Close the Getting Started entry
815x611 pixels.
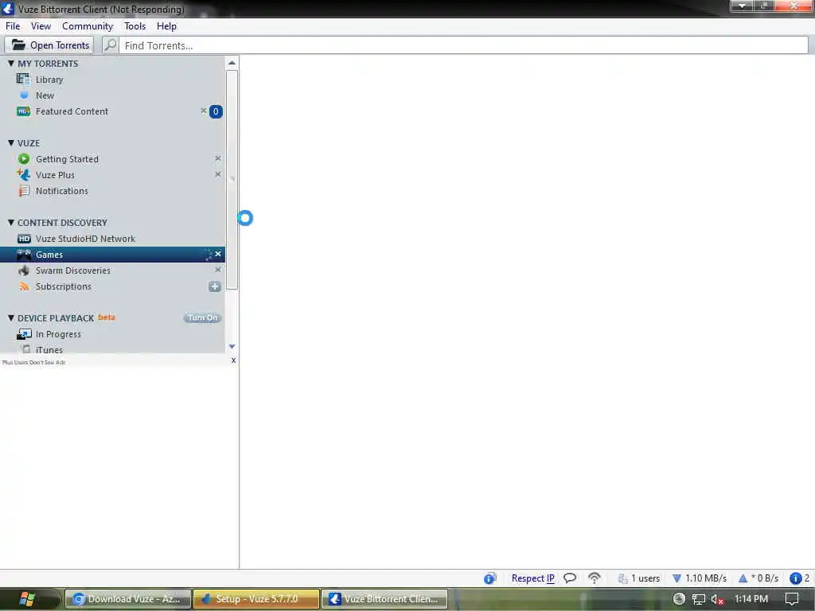218,158
